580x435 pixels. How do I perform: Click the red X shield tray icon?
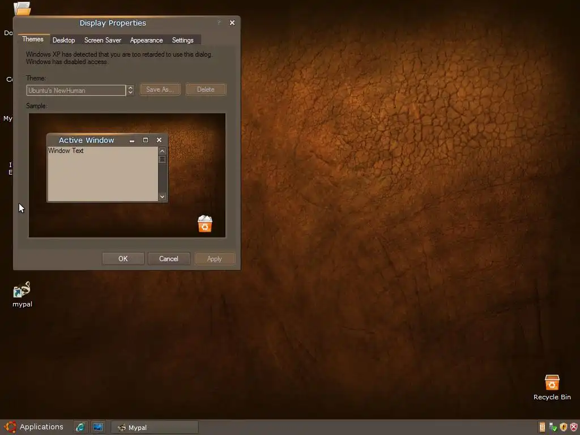(x=574, y=427)
